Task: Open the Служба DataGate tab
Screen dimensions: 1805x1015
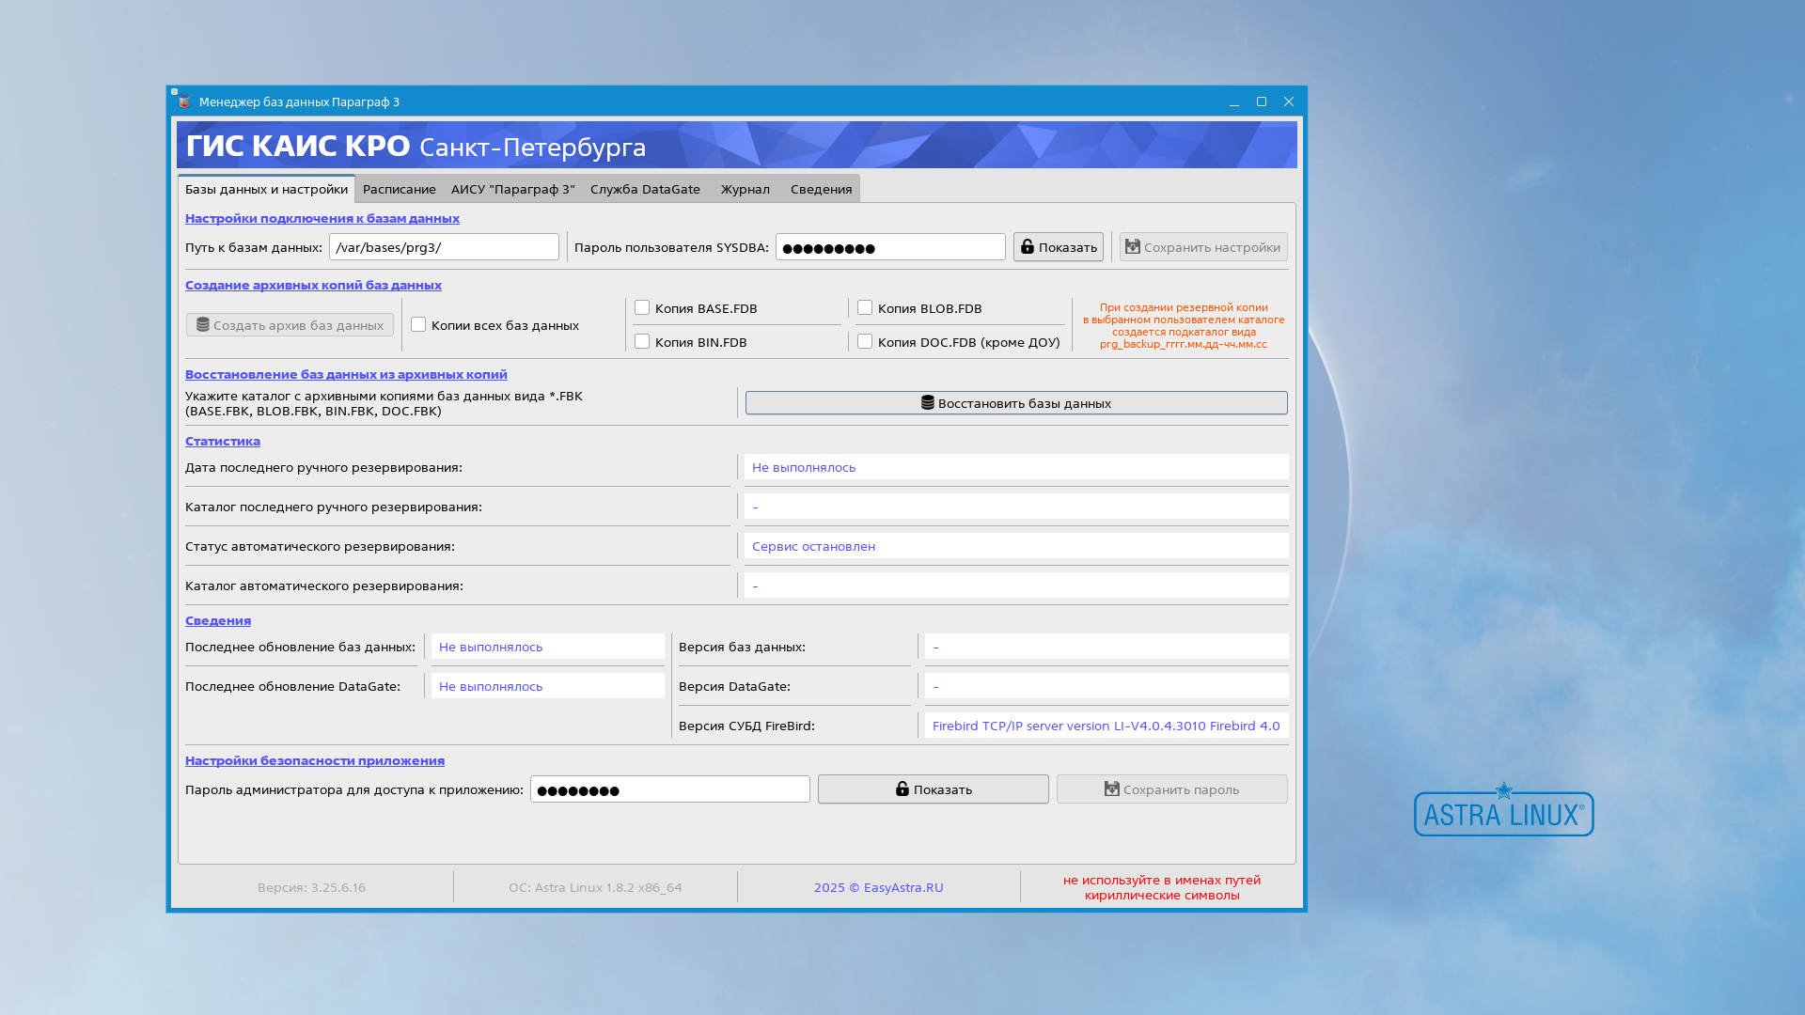Action: [645, 189]
